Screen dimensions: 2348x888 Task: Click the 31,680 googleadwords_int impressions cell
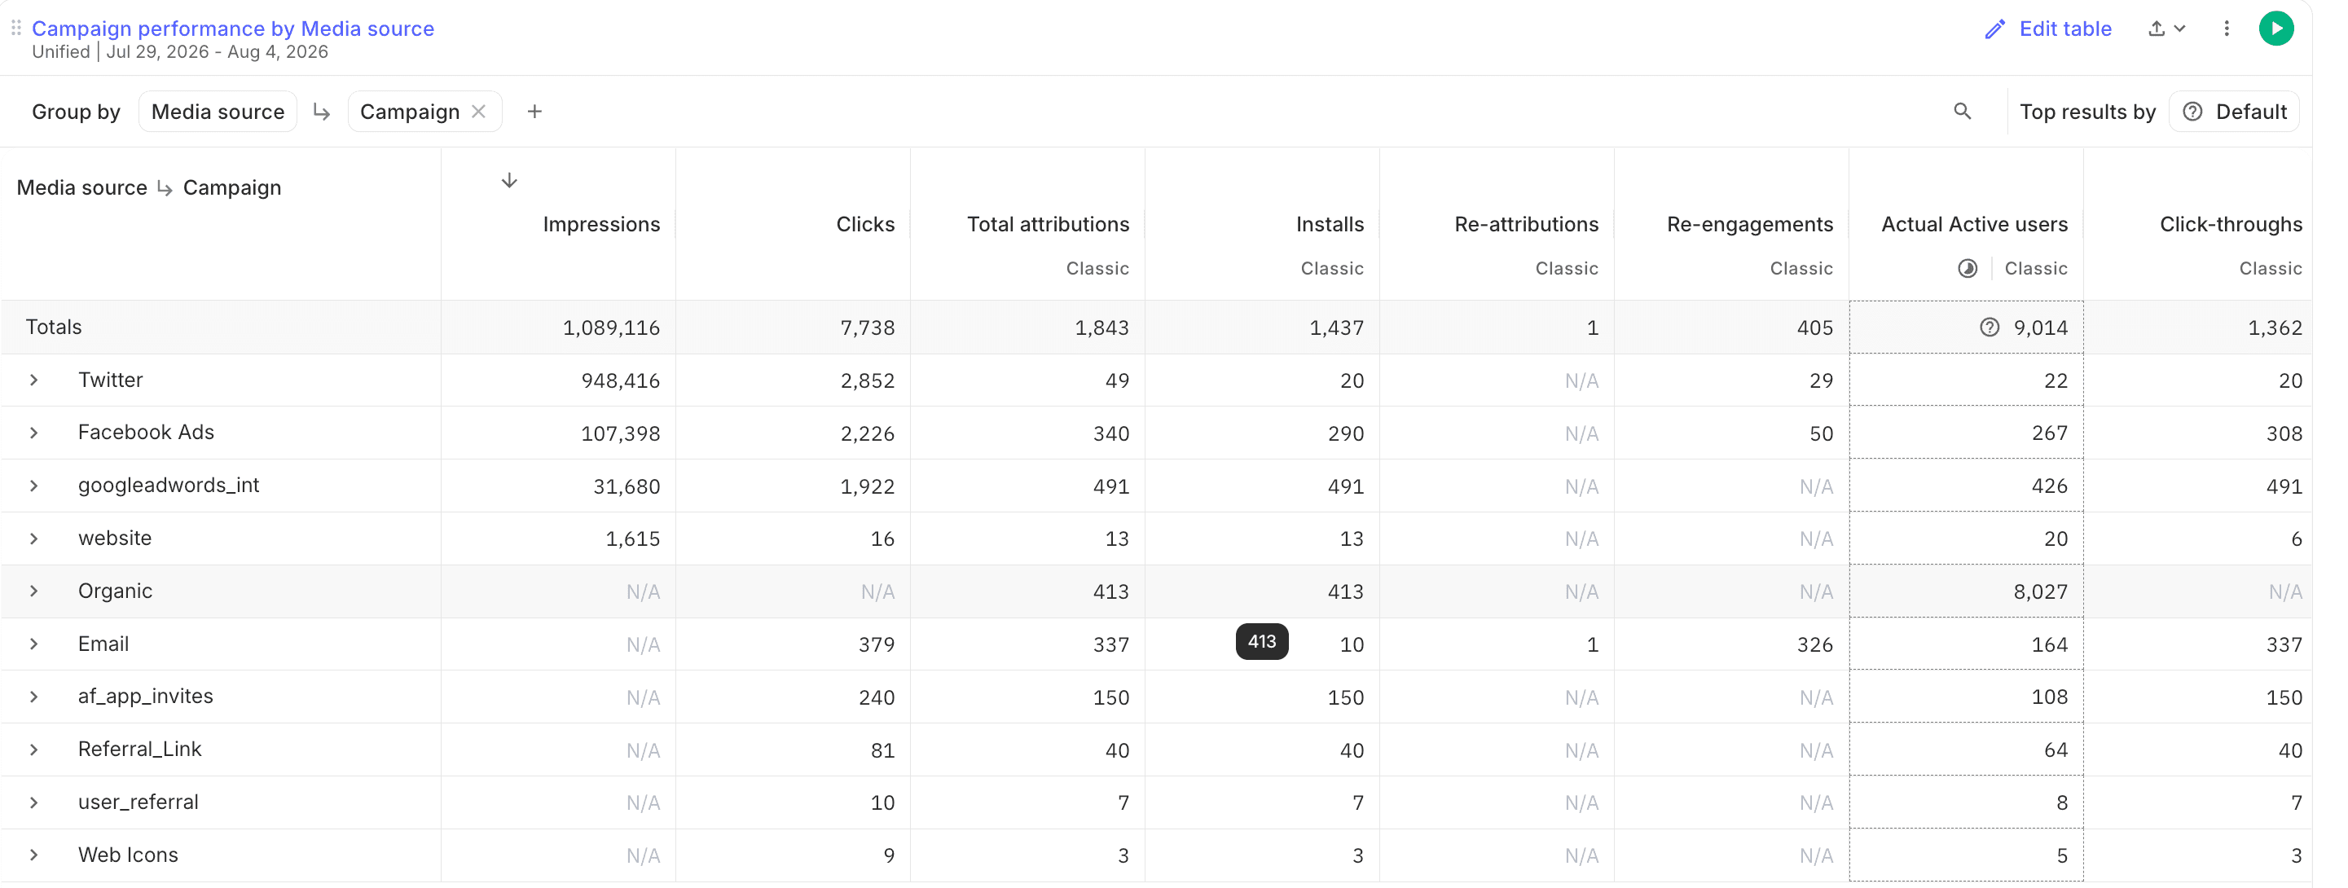pos(627,487)
